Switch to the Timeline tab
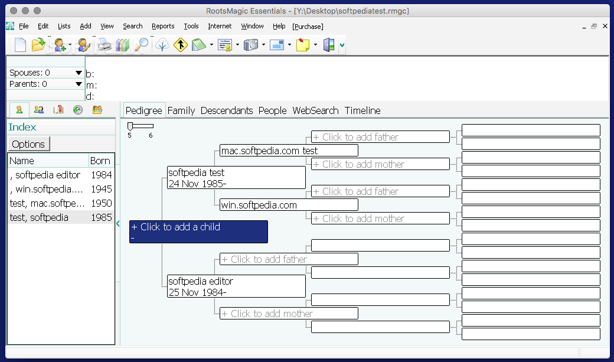Image resolution: width=614 pixels, height=362 pixels. tap(362, 111)
